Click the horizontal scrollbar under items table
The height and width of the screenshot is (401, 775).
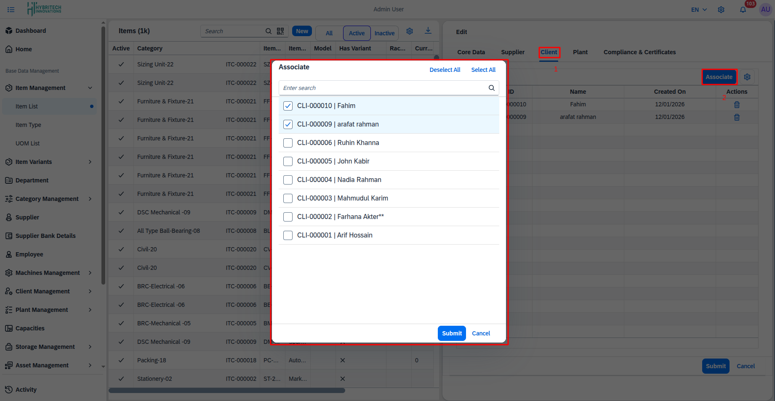[x=227, y=390]
